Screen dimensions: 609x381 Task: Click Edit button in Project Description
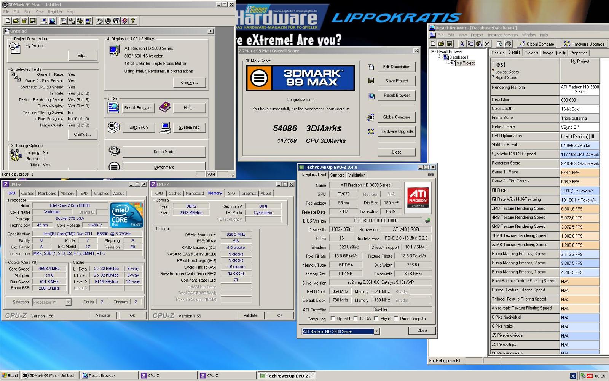pos(83,56)
